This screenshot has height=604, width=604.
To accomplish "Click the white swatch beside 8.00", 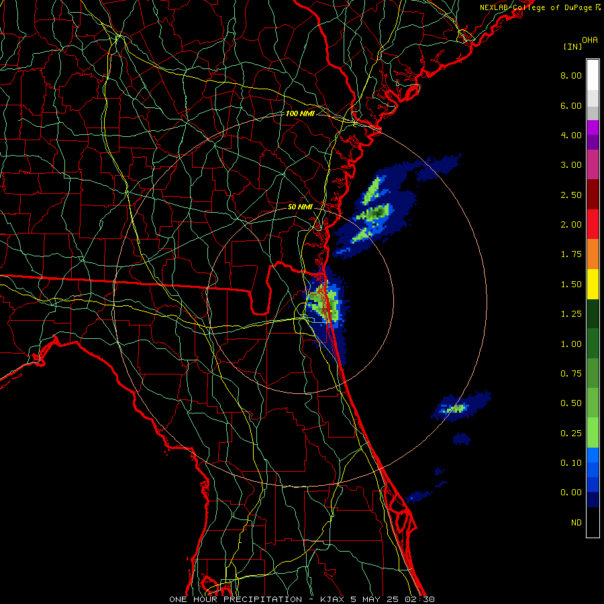I will [x=593, y=75].
